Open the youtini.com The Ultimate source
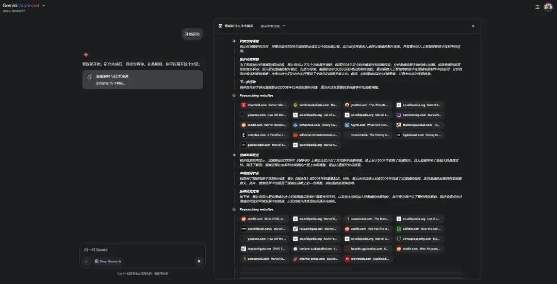Viewport: 557px width, 284px height. tap(368, 105)
